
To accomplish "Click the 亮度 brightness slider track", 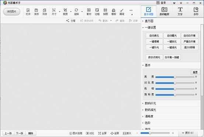I will [x=175, y=77].
